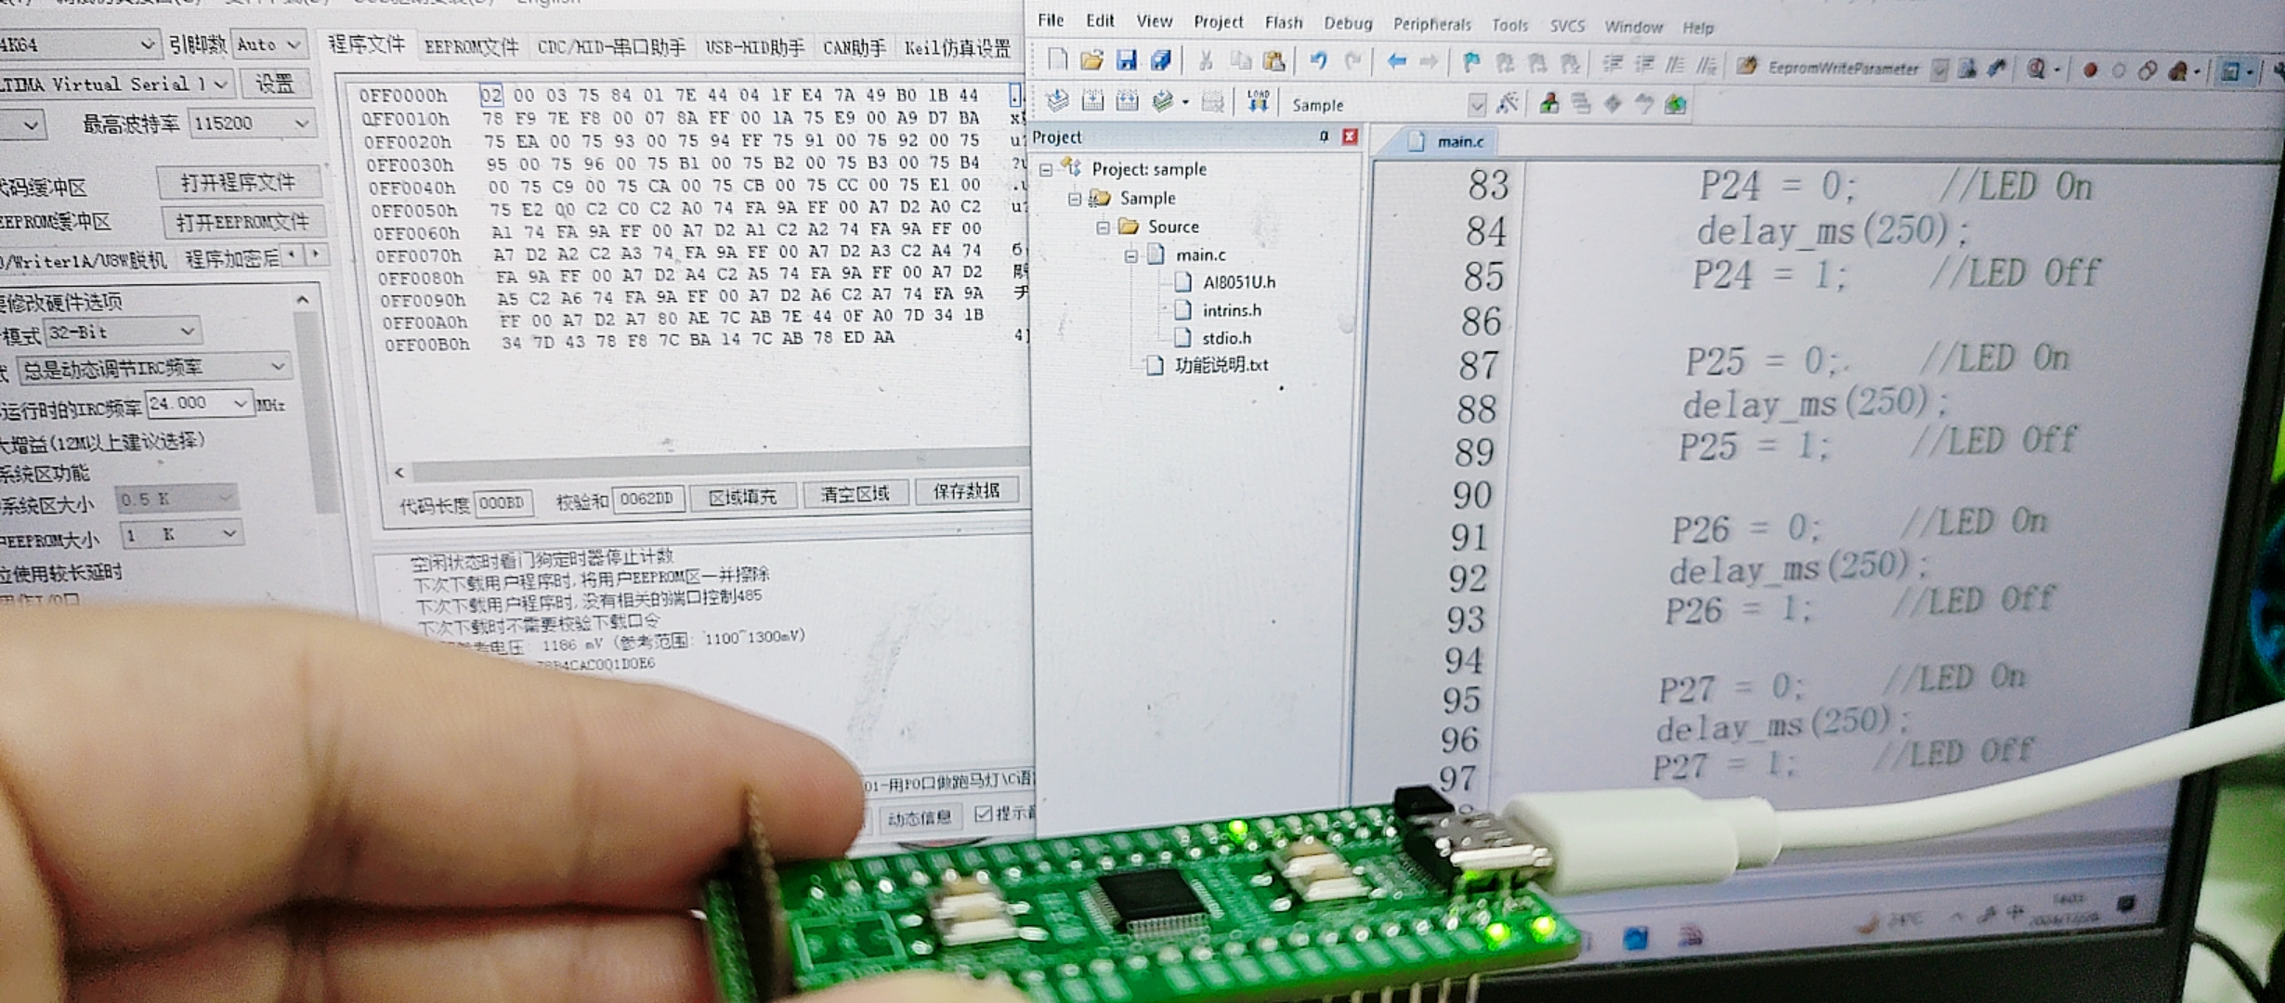Click the 保存数据 button
Screen dimensions: 2285x1003
[x=966, y=490]
